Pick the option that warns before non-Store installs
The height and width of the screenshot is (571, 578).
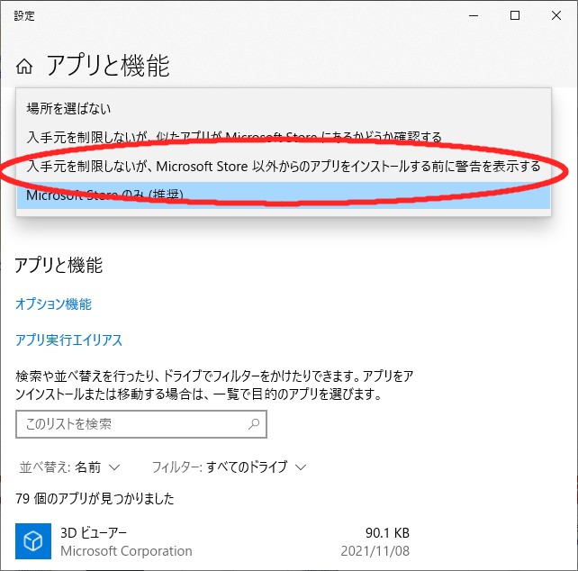283,166
